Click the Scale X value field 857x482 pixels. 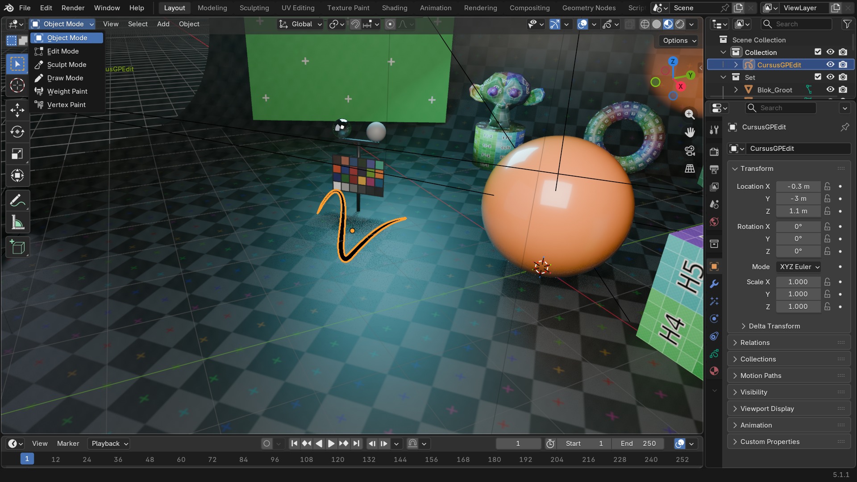tap(798, 282)
